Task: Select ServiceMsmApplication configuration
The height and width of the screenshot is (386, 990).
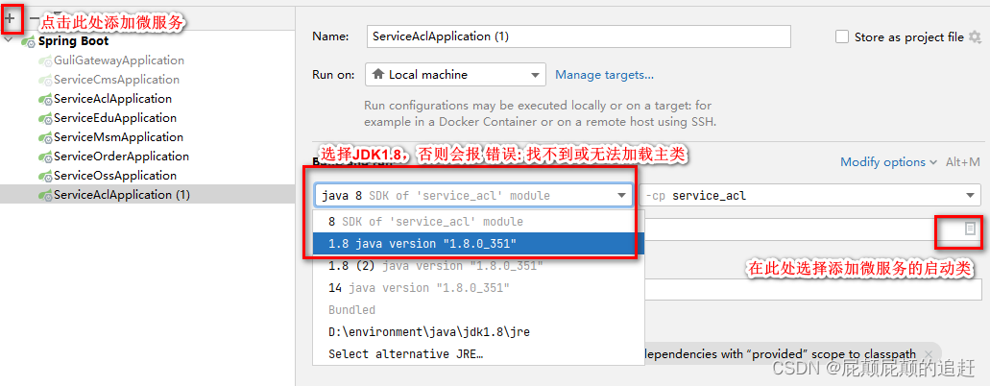Action: (x=118, y=137)
